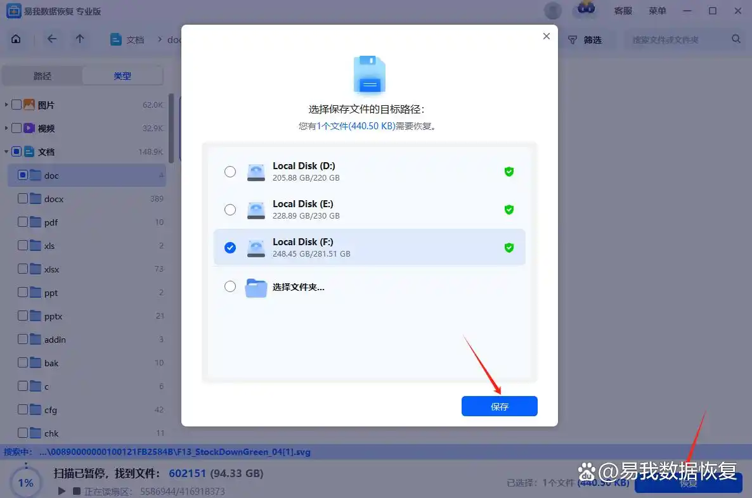Expand the 图片 category tree
The width and height of the screenshot is (752, 498).
point(7,105)
